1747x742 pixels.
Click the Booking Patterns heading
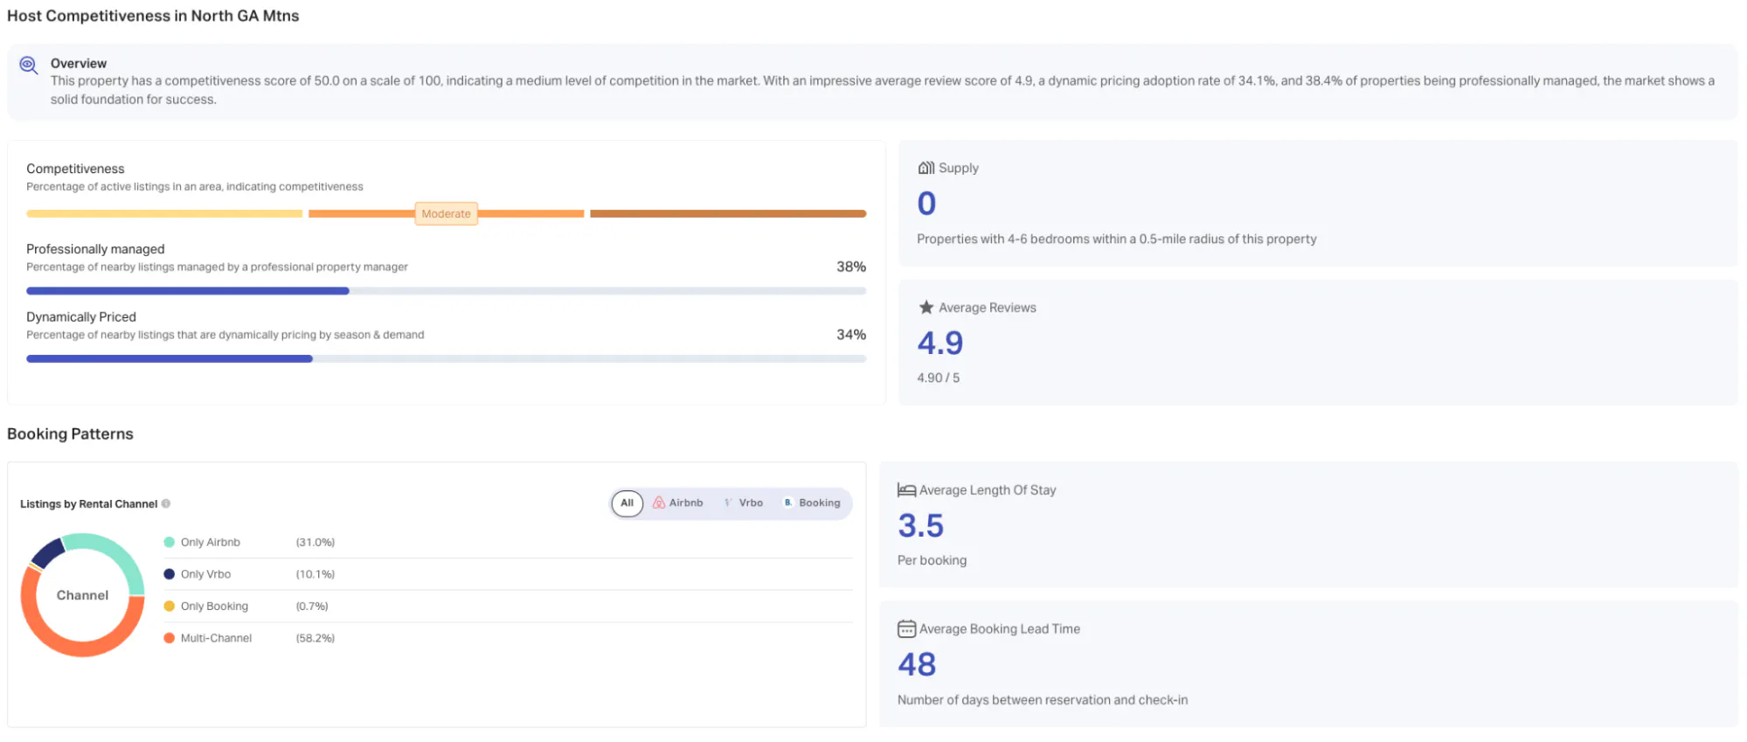[70, 433]
